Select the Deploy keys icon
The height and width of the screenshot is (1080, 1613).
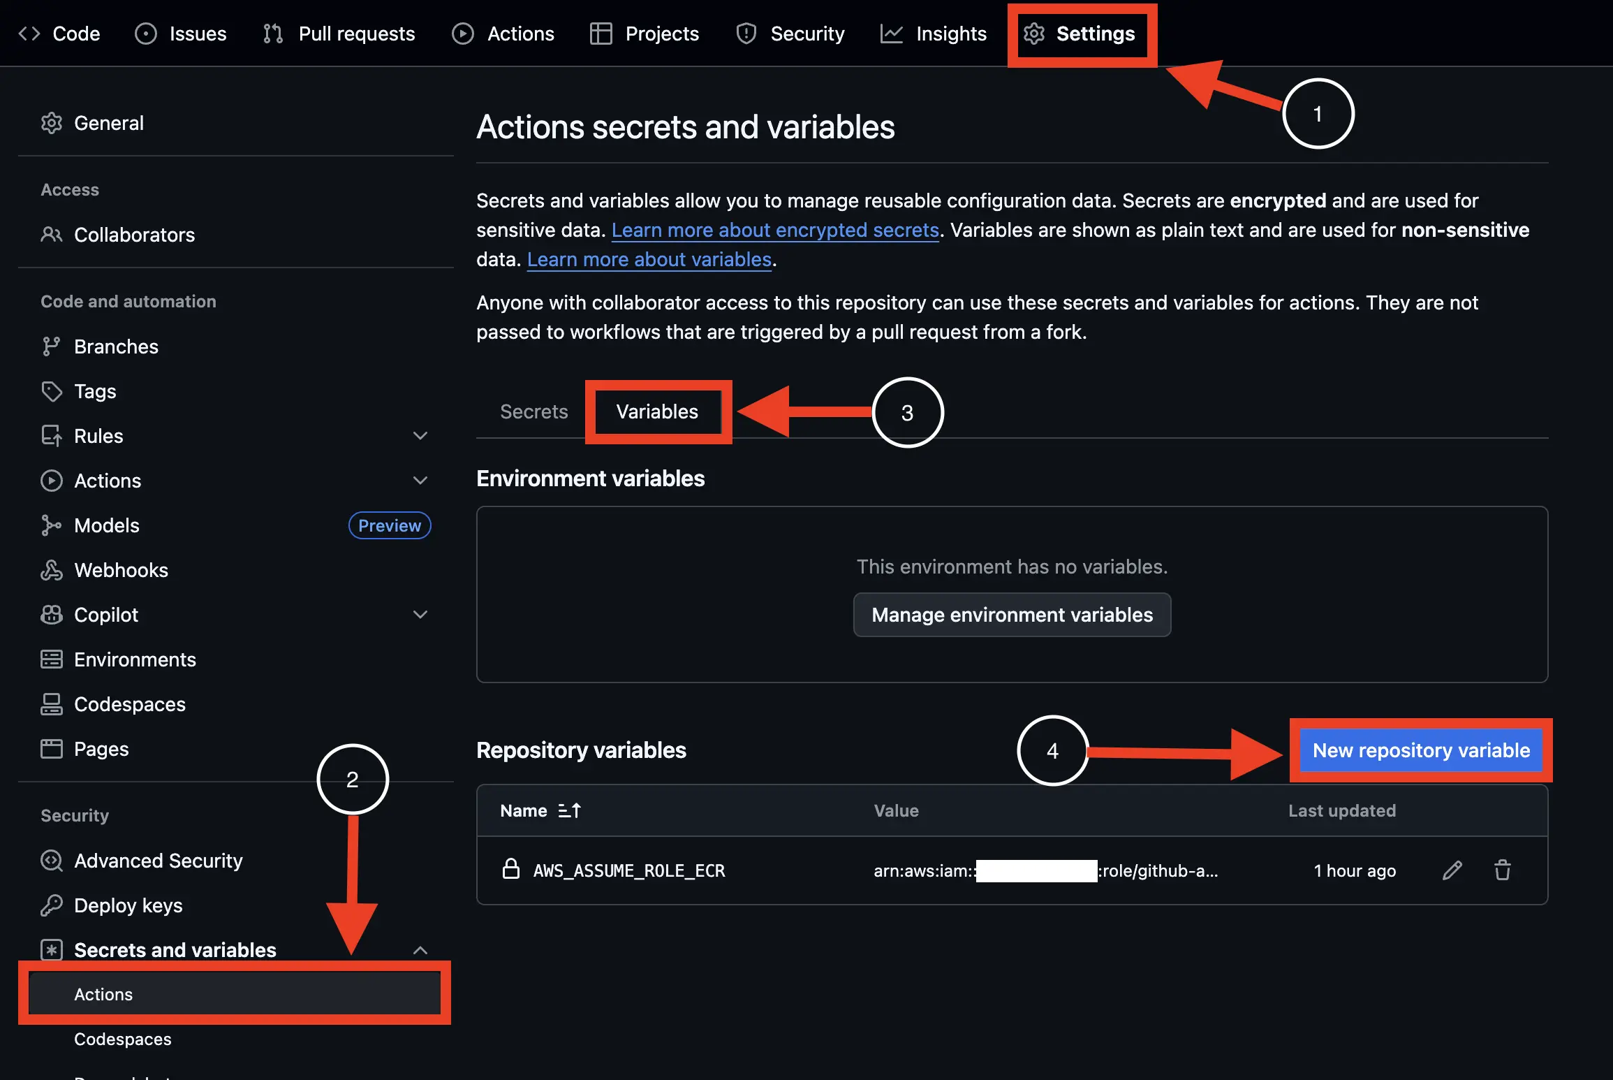51,905
